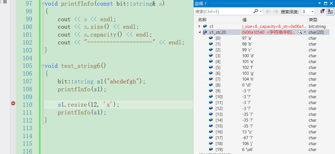
Task: Select the value 97 'a'
Action: 247,38
